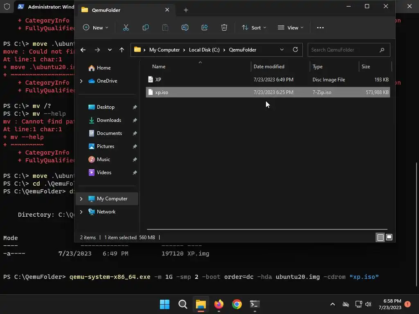Expand My Computer tree node
This screenshot has width=419, height=314.
coord(81,199)
